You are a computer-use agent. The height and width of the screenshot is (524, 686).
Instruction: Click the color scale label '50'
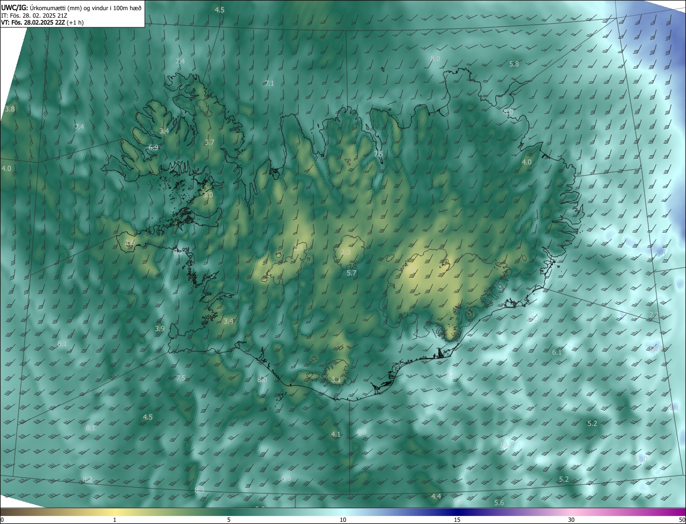682,520
